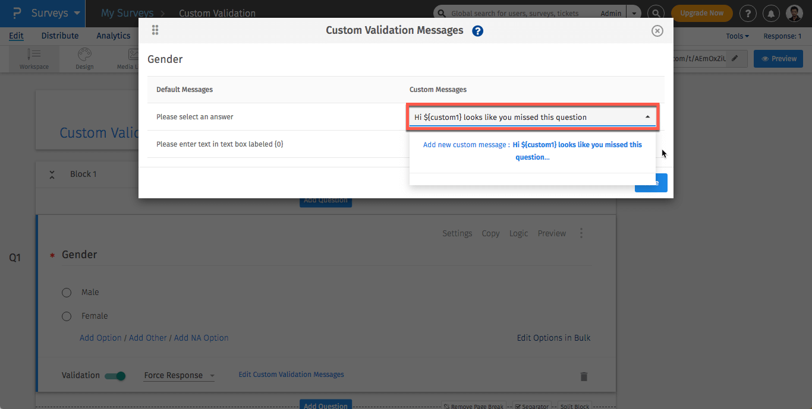Click the help icon beside Custom Validation Messages title
This screenshot has height=409, width=812.
[477, 30]
